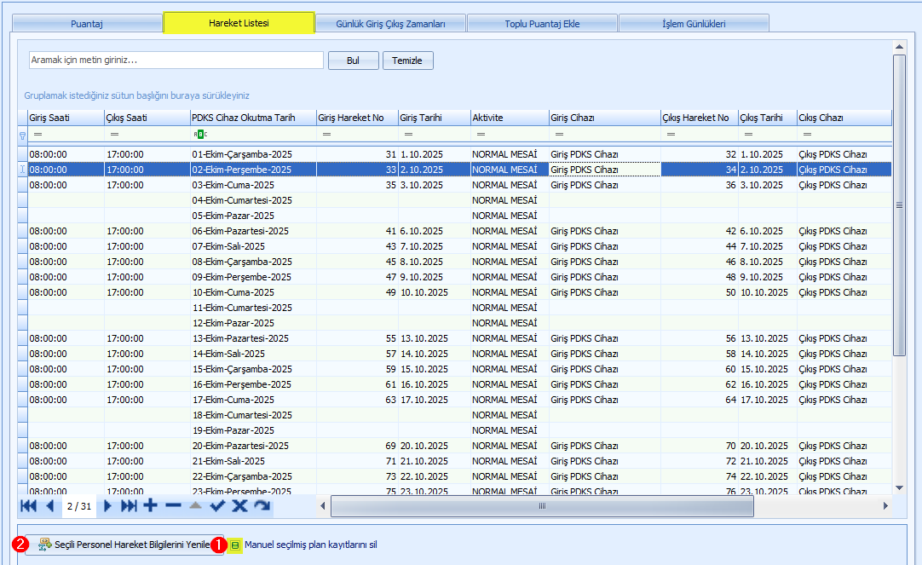Confirm edit with checkmark icon

pyautogui.click(x=217, y=506)
